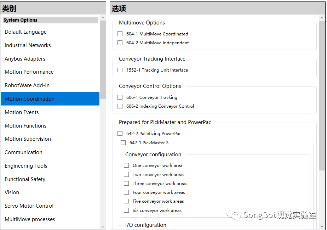This screenshot has width=327, height=230.
Task: Go to Anybus Adapters category
Action: coord(50,58)
